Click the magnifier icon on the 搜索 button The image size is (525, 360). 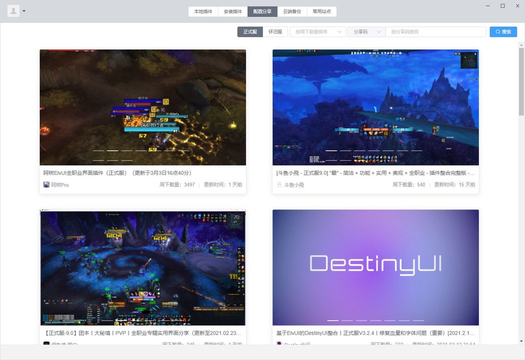[498, 31]
